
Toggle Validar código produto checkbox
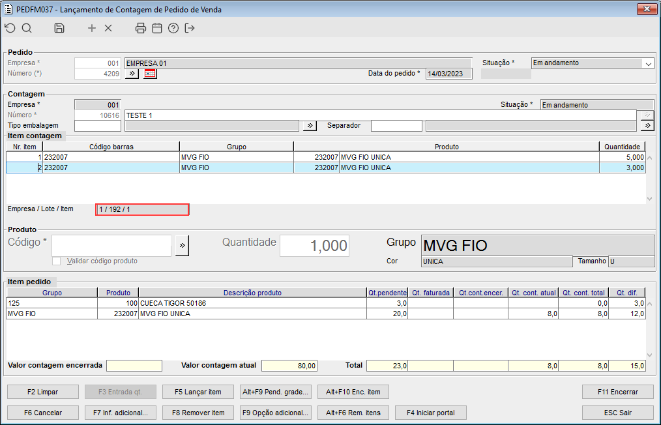pyautogui.click(x=57, y=261)
